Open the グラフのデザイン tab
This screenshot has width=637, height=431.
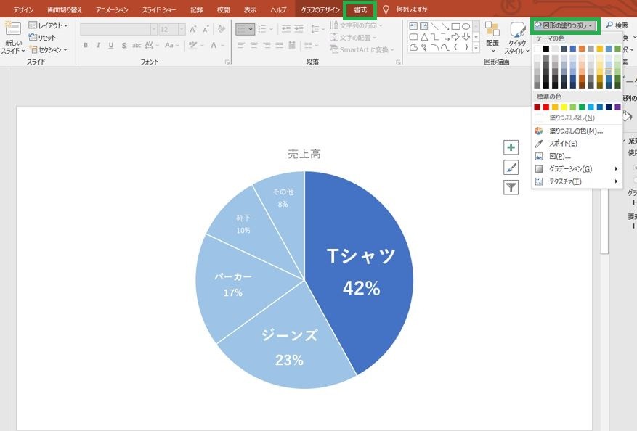point(320,9)
